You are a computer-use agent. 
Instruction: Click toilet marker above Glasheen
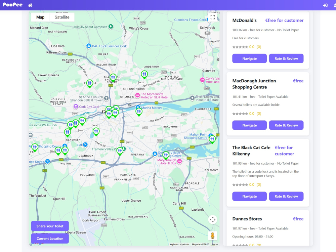point(68,133)
